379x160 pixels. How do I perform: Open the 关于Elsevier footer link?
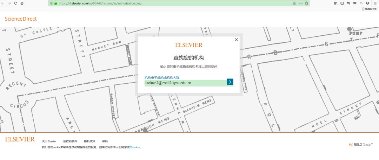(x=49, y=141)
